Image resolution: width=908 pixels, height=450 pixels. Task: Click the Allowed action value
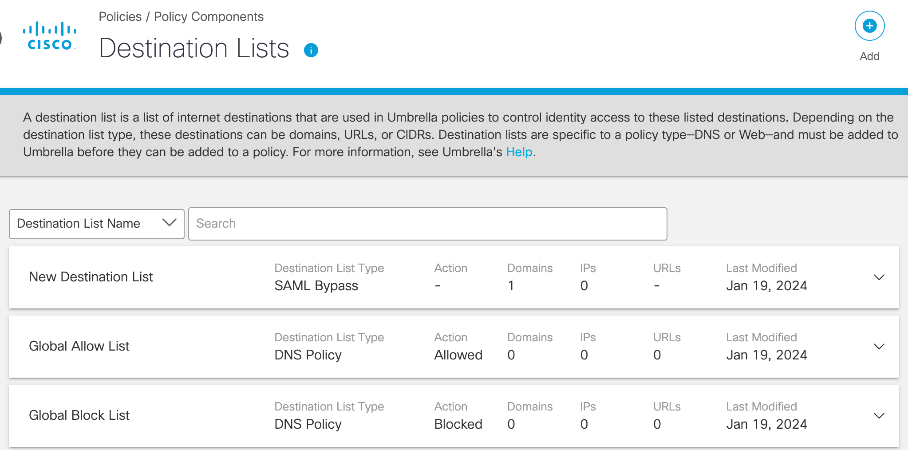click(458, 355)
